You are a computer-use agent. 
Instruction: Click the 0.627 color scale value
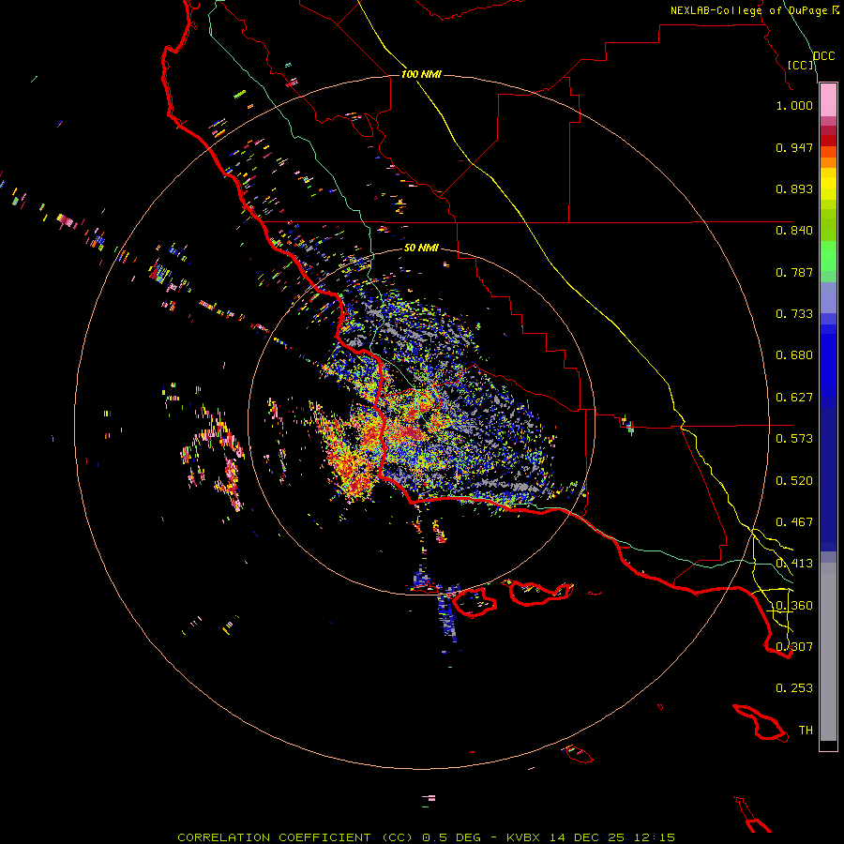[x=794, y=398]
